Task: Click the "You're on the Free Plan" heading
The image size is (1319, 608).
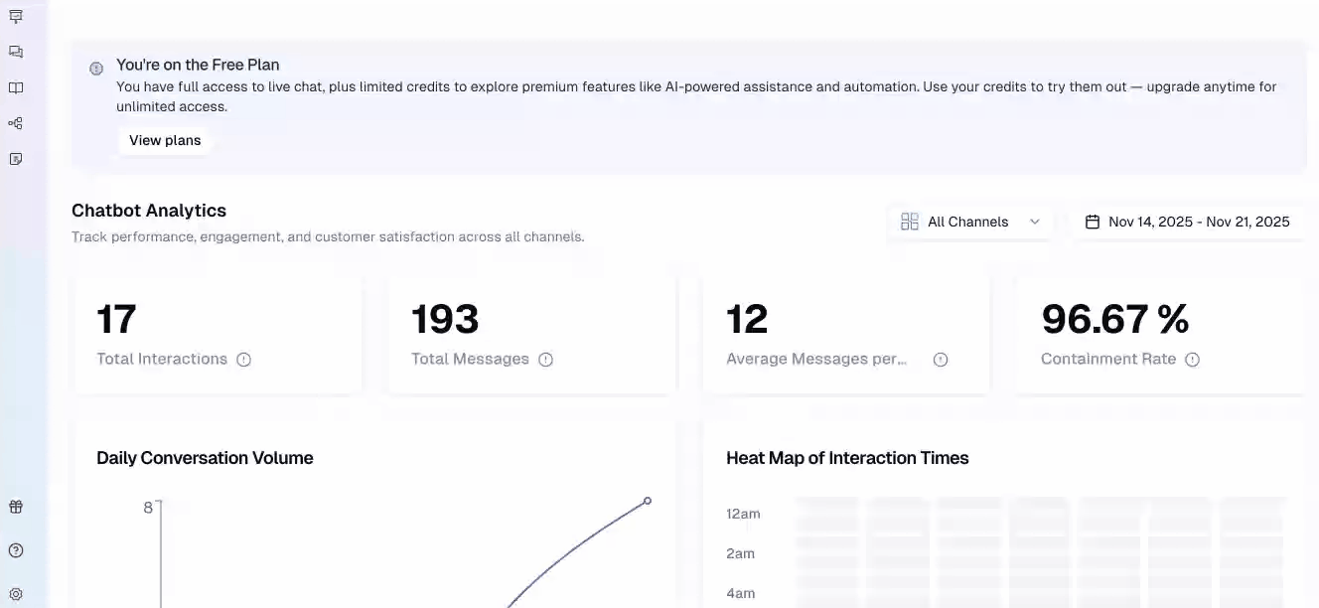Action: 198,65
